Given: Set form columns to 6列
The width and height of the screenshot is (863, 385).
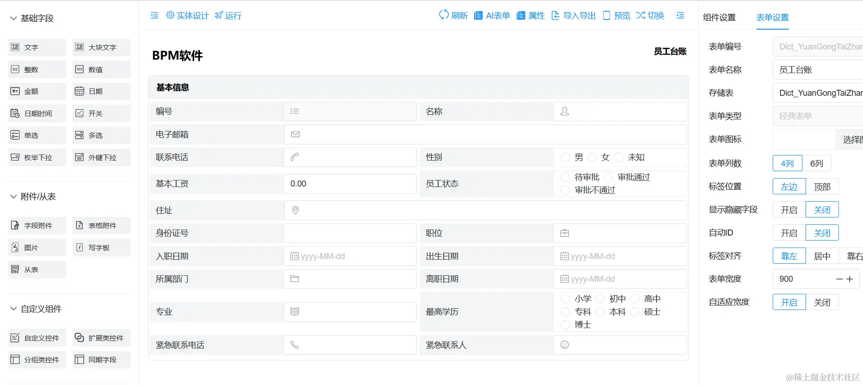Looking at the screenshot, I should [x=817, y=163].
